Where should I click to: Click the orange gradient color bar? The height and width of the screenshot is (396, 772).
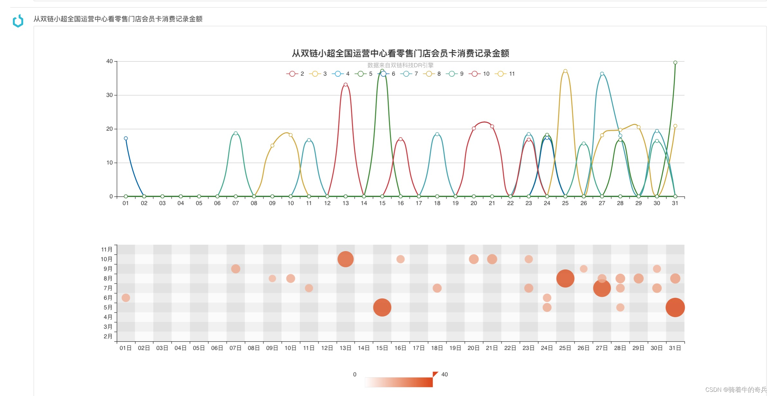click(x=399, y=382)
